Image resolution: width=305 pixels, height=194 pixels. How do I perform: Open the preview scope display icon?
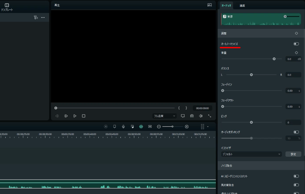pos(209,5)
